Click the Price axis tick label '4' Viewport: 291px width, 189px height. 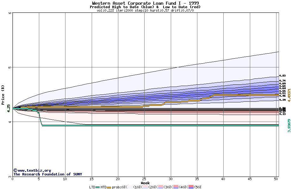pyautogui.click(x=10, y=122)
